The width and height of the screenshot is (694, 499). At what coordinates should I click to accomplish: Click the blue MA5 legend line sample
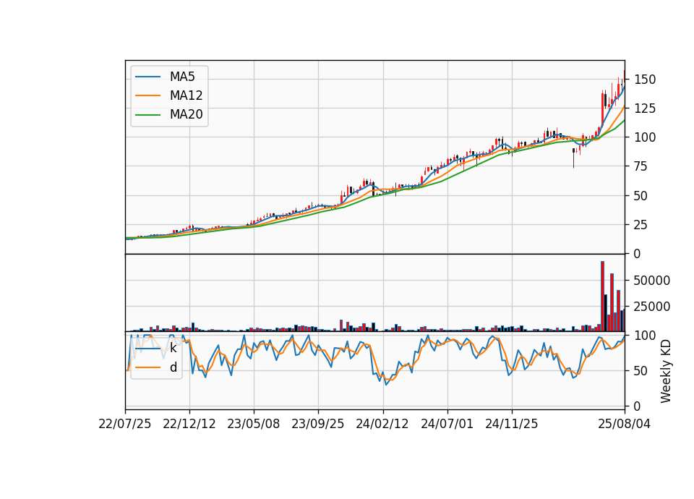coord(147,77)
